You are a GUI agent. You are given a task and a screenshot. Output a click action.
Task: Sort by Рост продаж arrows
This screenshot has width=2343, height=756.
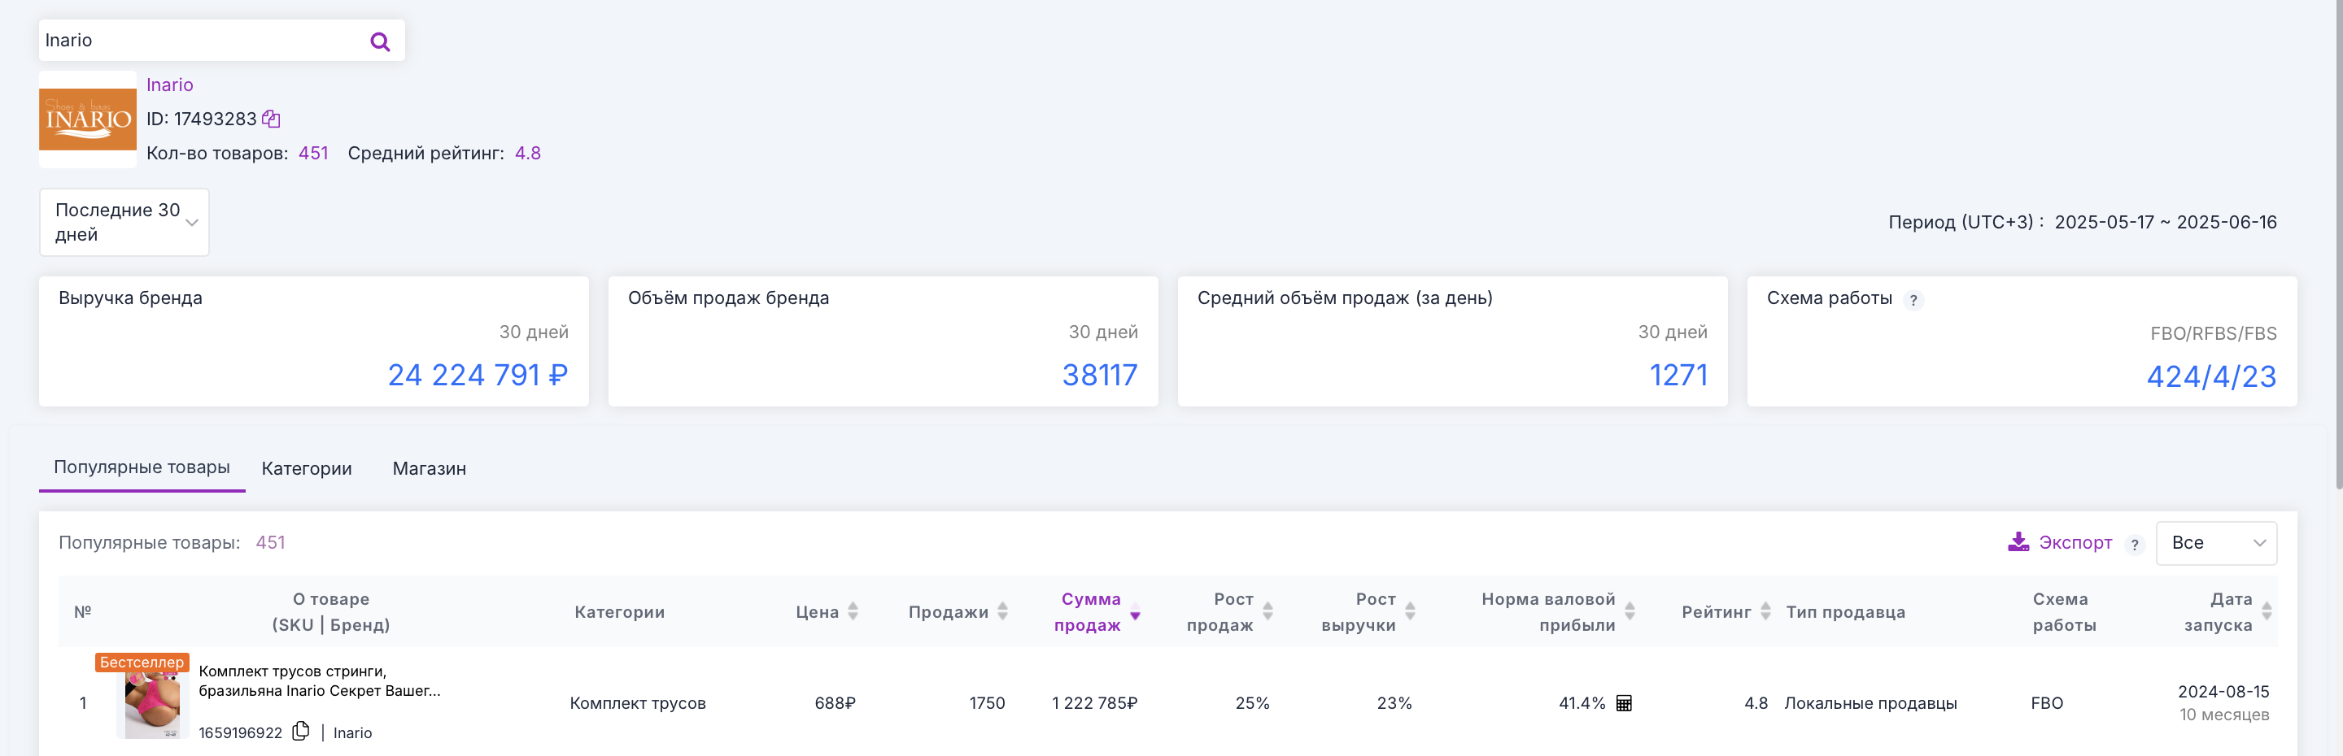point(1268,611)
